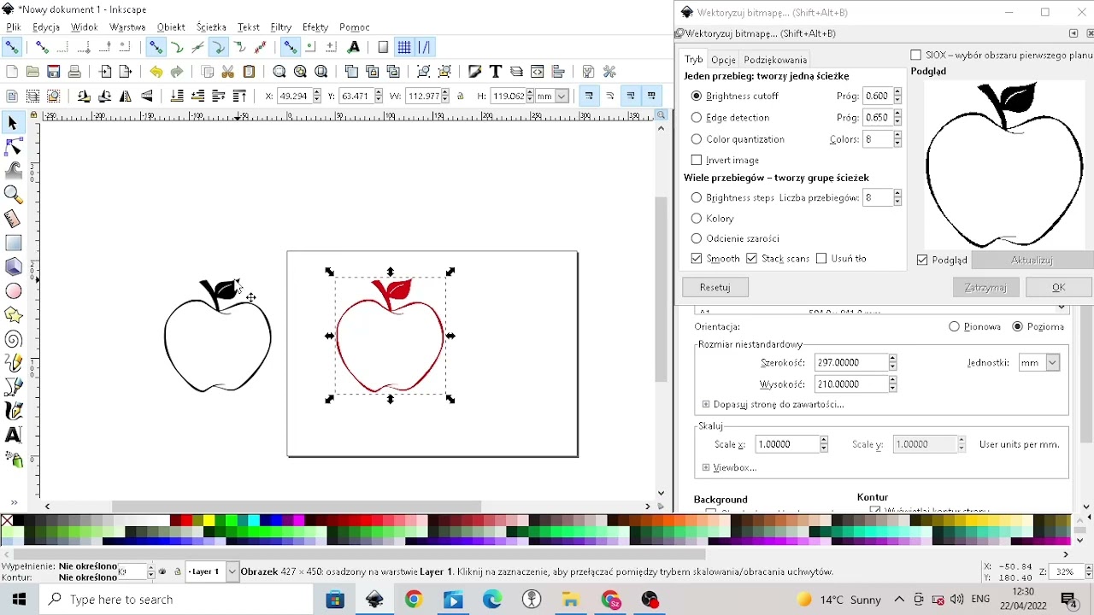Screen dimensions: 1094x615
Task: Click the Redo arrow icon
Action: (x=176, y=72)
